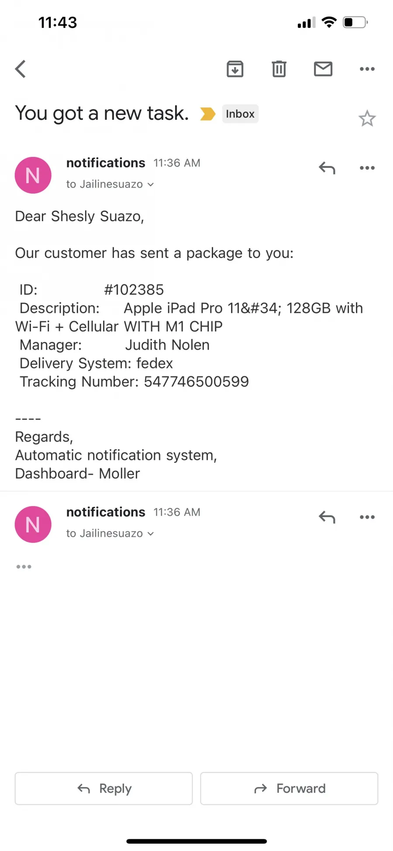393x851 pixels.
Task: Open more options for the second notifications message
Action: [367, 517]
